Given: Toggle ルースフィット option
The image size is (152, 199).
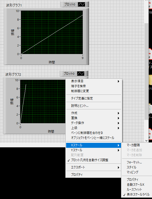Looking at the screenshot, I should click(137, 190).
